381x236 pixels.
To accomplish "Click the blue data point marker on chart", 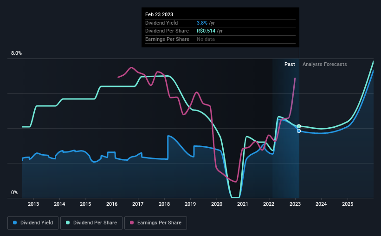I will click(299, 131).
